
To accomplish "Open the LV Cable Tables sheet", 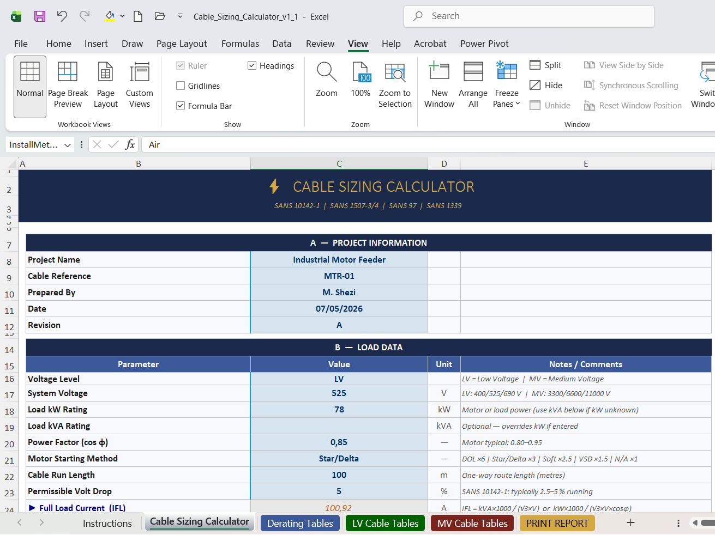I will point(385,523).
